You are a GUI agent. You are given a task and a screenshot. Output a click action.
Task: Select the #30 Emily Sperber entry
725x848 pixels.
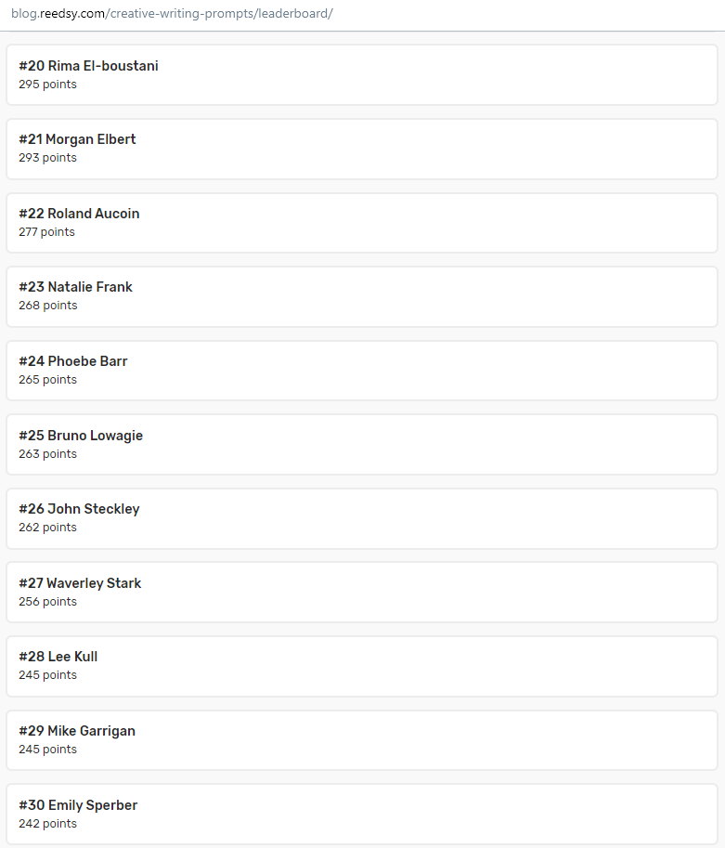(362, 815)
